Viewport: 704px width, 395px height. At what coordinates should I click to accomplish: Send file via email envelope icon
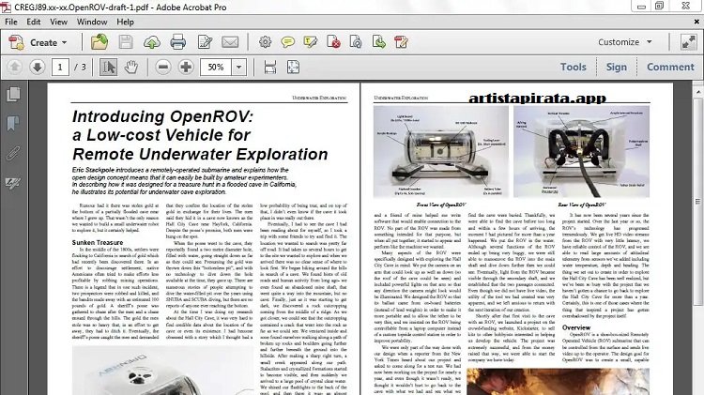[230, 42]
